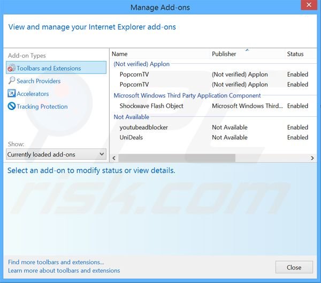Click the horizontal scrollbar right arrow
The image size is (321, 283).
312,158
